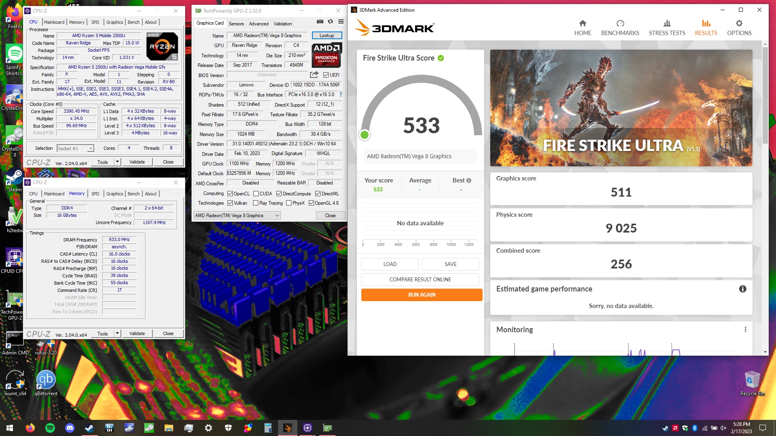
Task: Click the SAVE button in 3DMark
Action: coord(450,264)
